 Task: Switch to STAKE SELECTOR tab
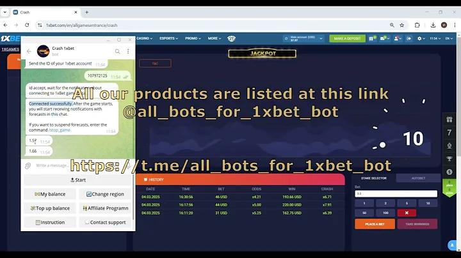374,178
